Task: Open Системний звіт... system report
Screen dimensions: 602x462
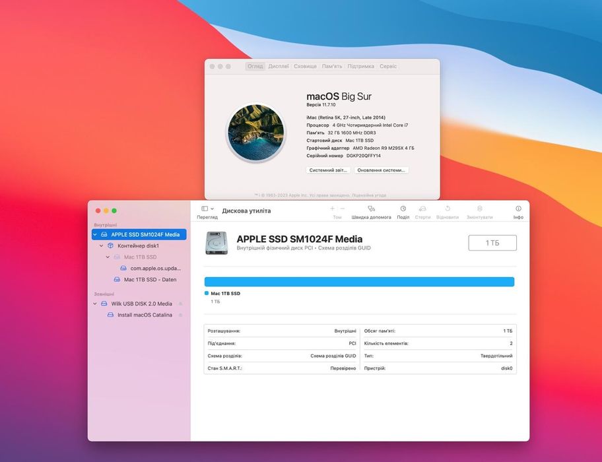Action: [328, 170]
